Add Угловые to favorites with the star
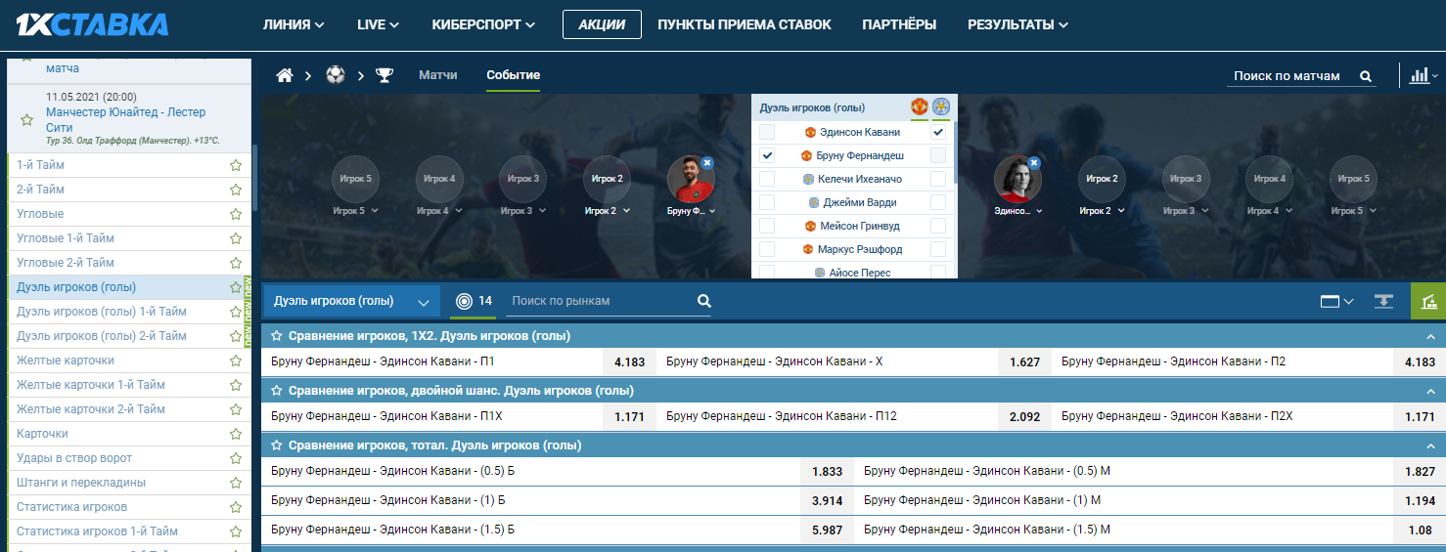Image resolution: width=1446 pixels, height=552 pixels. pyautogui.click(x=235, y=214)
